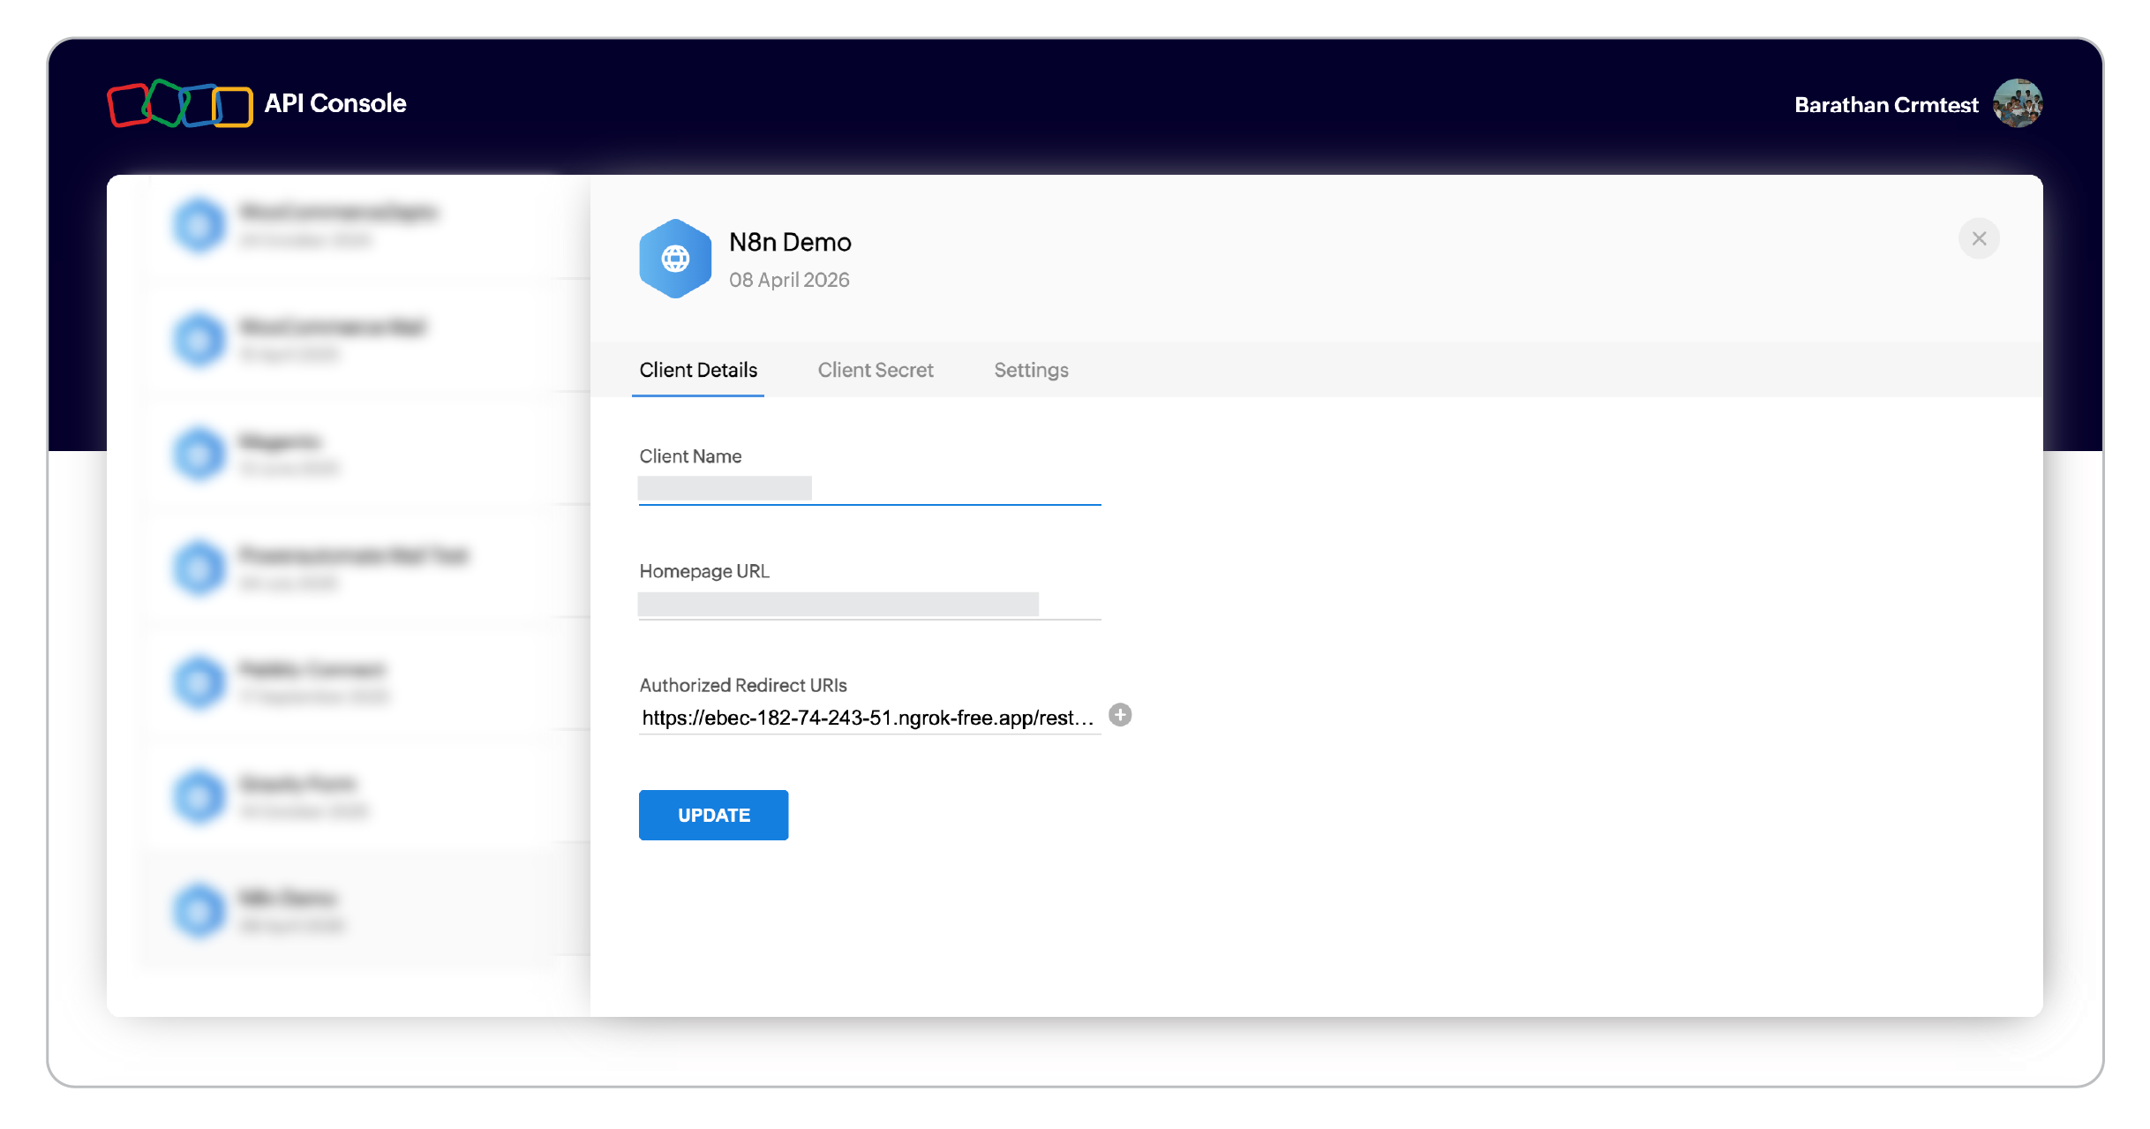The height and width of the screenshot is (1129, 2150).
Task: Click the UPDATE button
Action: click(x=713, y=815)
